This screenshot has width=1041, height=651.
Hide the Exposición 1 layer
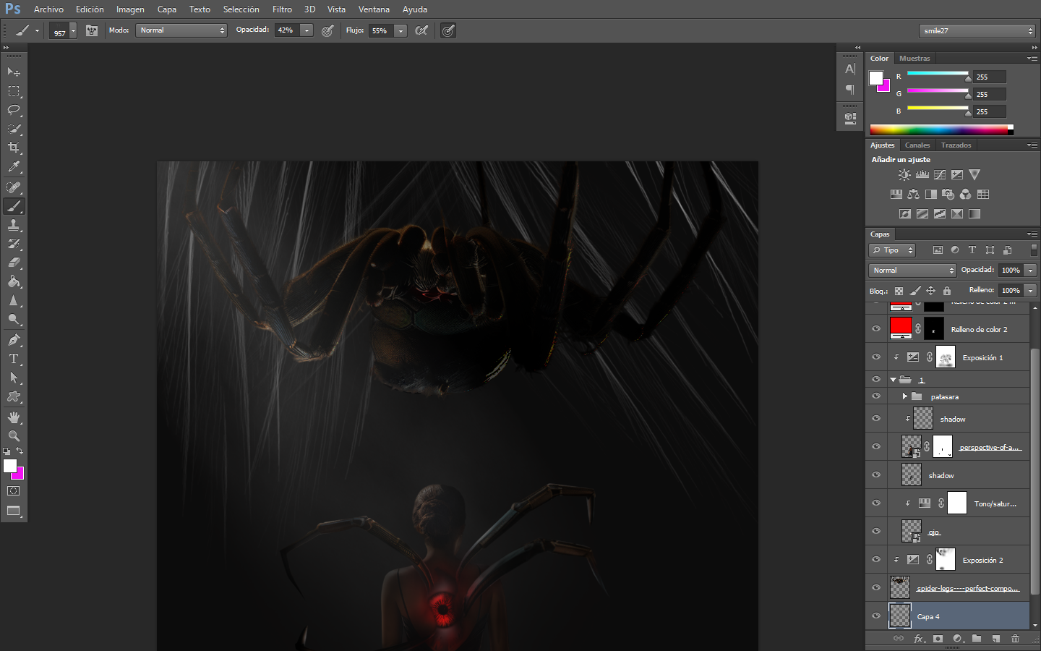point(876,357)
